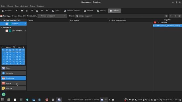Open the Файл menu
This screenshot has width=182, height=102.
click(3, 6)
